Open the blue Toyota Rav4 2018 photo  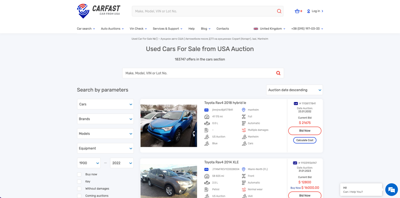pos(169,126)
